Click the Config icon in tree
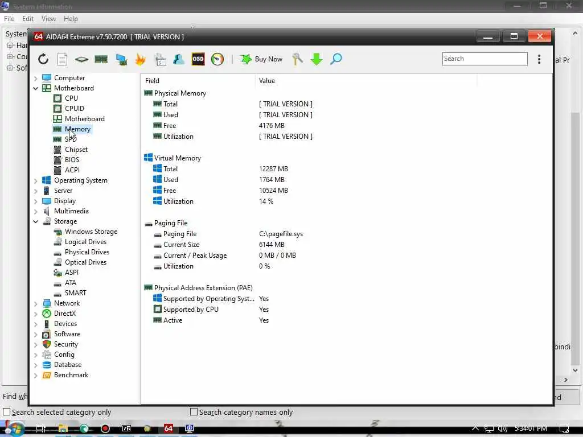Viewport: 583px width, 437px height. (47, 354)
